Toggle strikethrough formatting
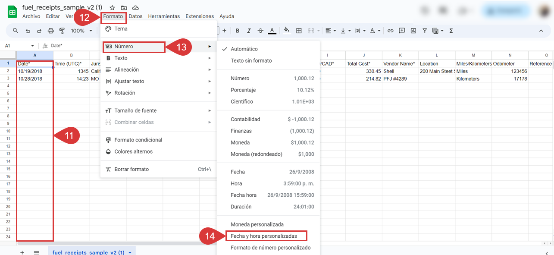The width and height of the screenshot is (554, 255). [x=260, y=31]
